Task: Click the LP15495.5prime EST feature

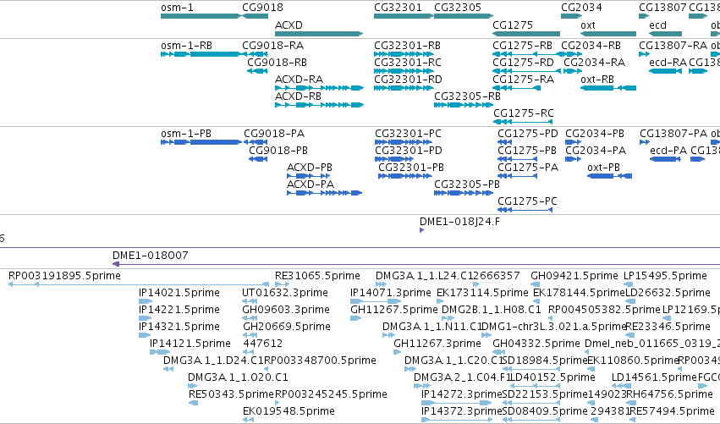Action: (x=629, y=285)
